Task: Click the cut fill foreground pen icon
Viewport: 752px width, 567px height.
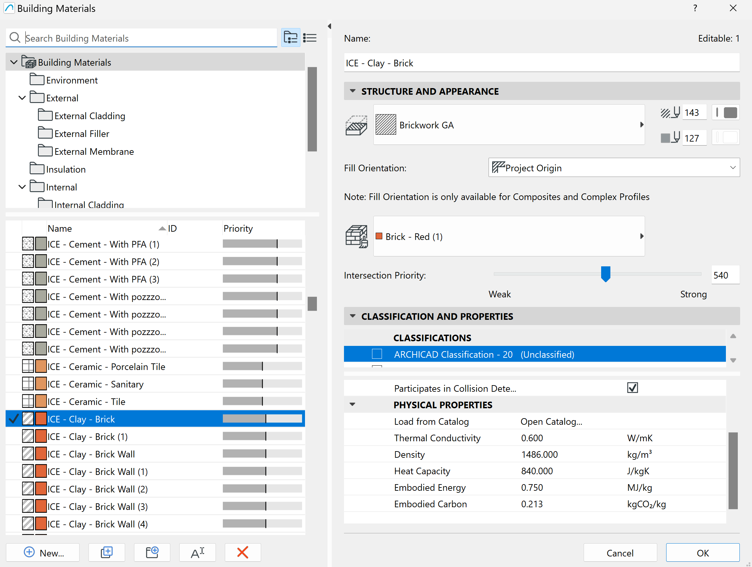Action: (x=670, y=113)
